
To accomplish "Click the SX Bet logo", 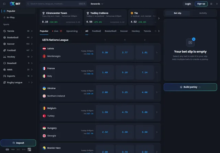I will tap(15, 4).
